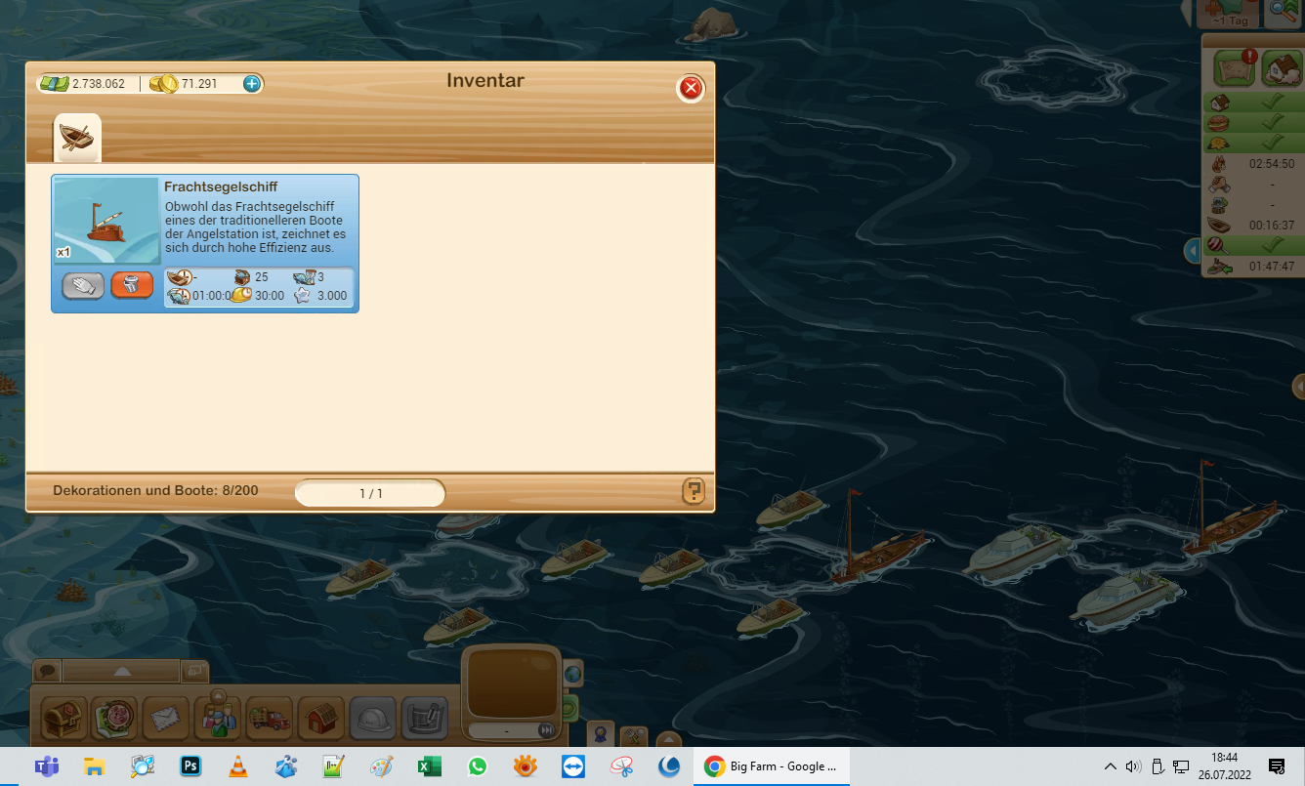Click the ~1 Tag expansion icon
Screen dimensions: 1305x786
pyautogui.click(x=1227, y=13)
